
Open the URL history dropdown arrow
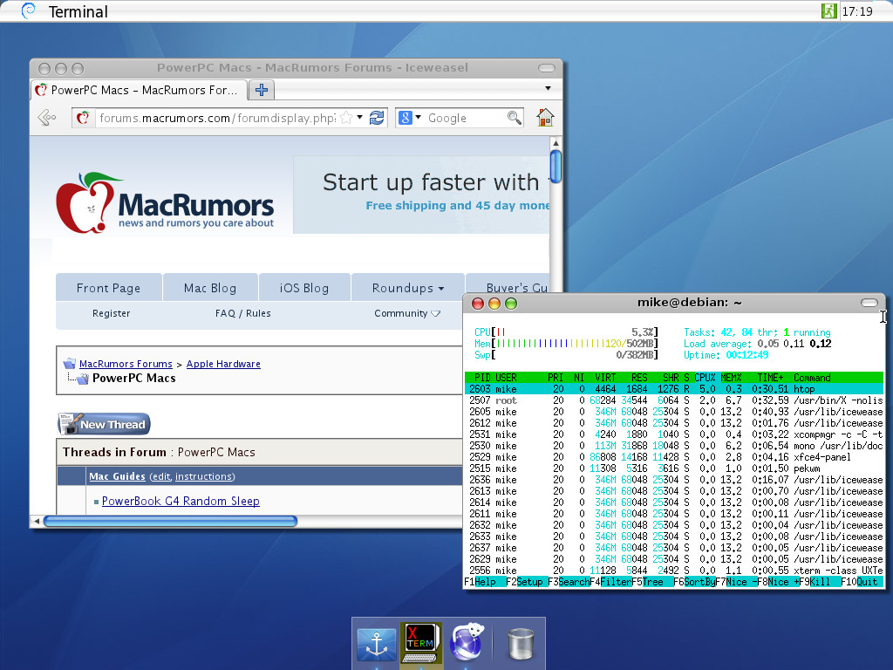click(359, 118)
